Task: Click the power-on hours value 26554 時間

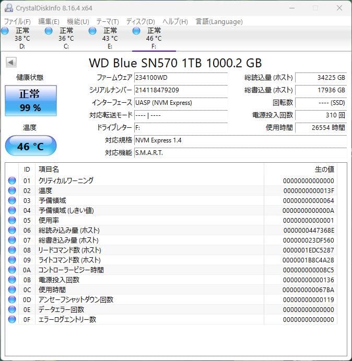Action: (321, 127)
